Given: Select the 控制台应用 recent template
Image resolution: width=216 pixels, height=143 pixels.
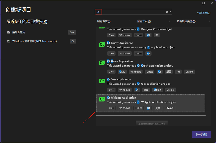Looking at the screenshot, I should tap(42, 32).
